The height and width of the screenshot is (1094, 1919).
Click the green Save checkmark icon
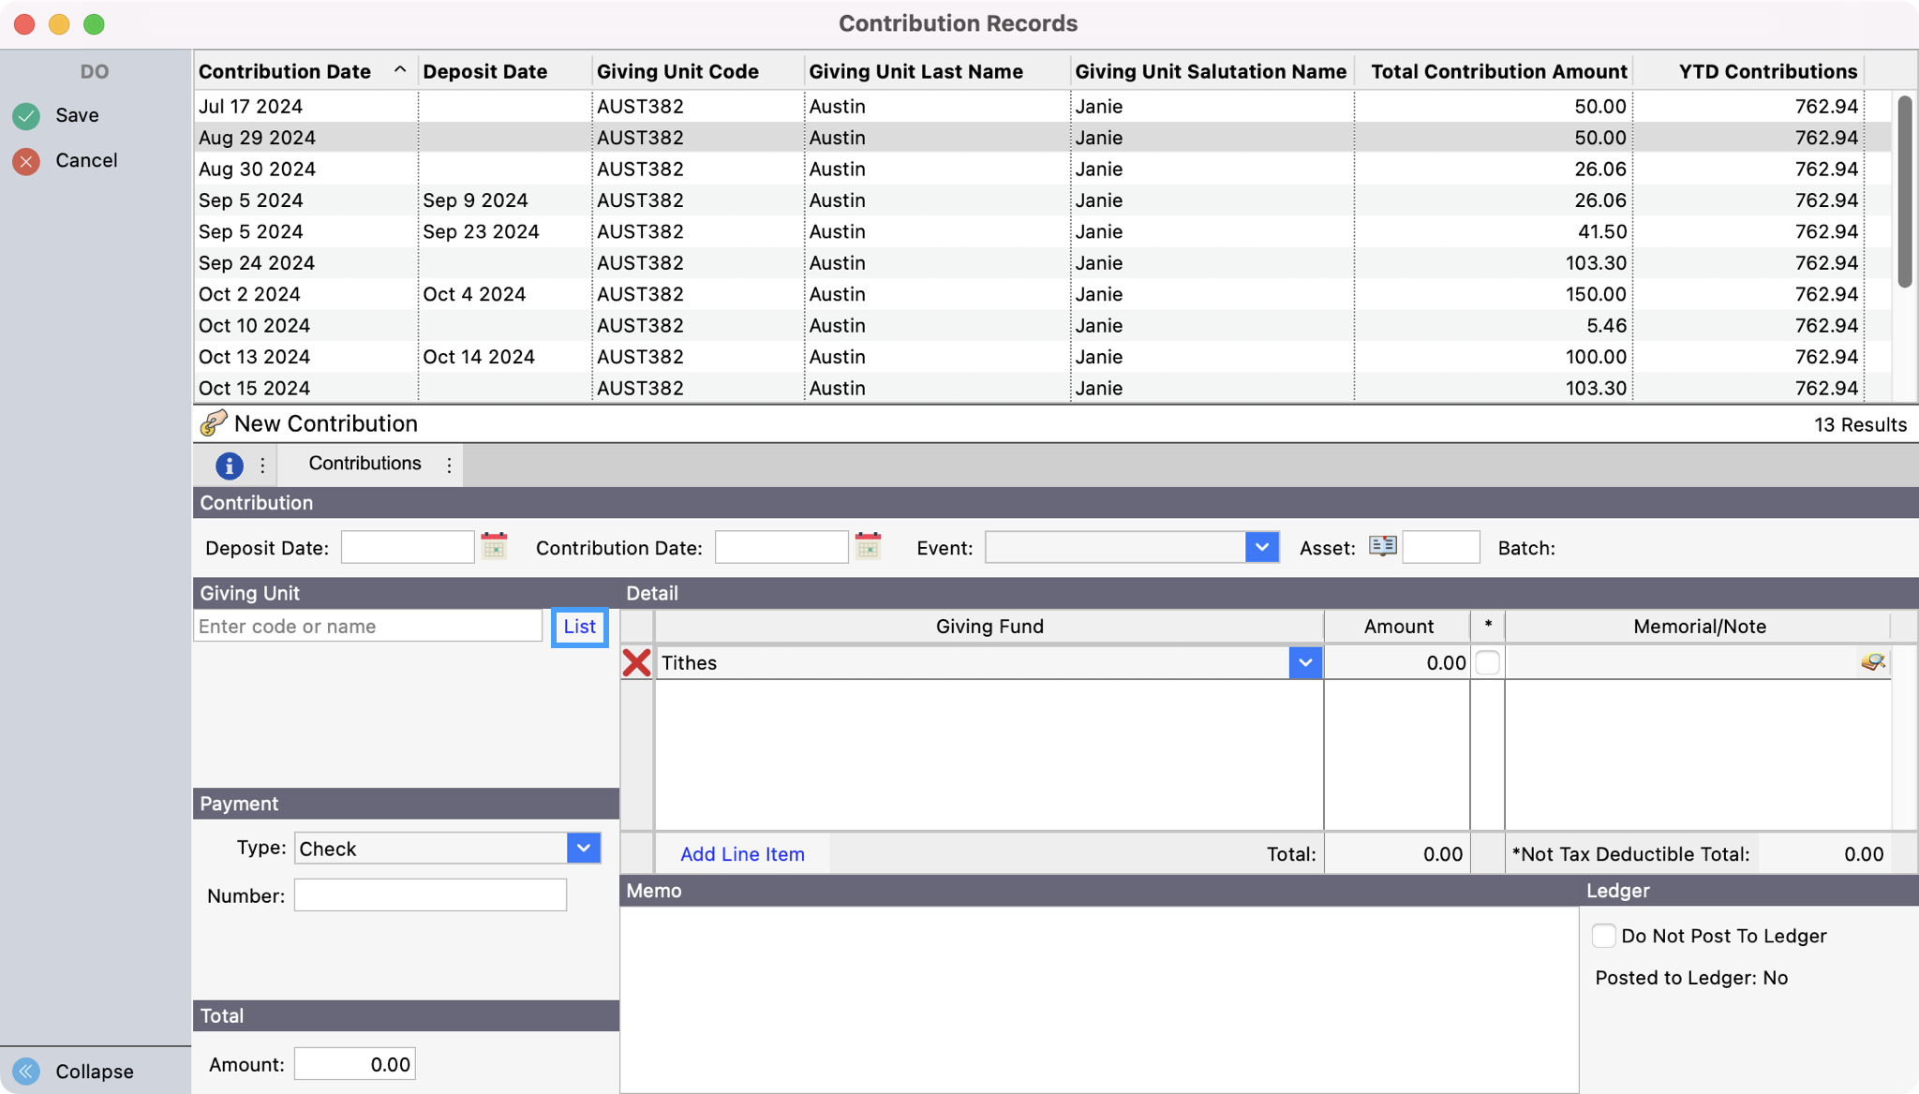tap(26, 116)
